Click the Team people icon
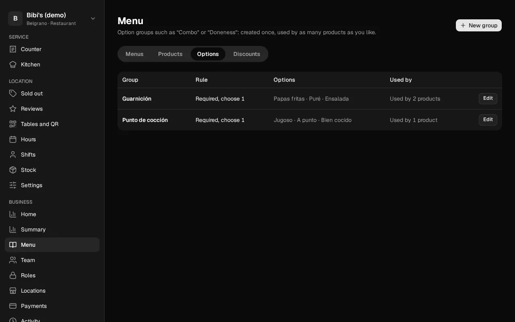The image size is (515, 322). pos(13,260)
